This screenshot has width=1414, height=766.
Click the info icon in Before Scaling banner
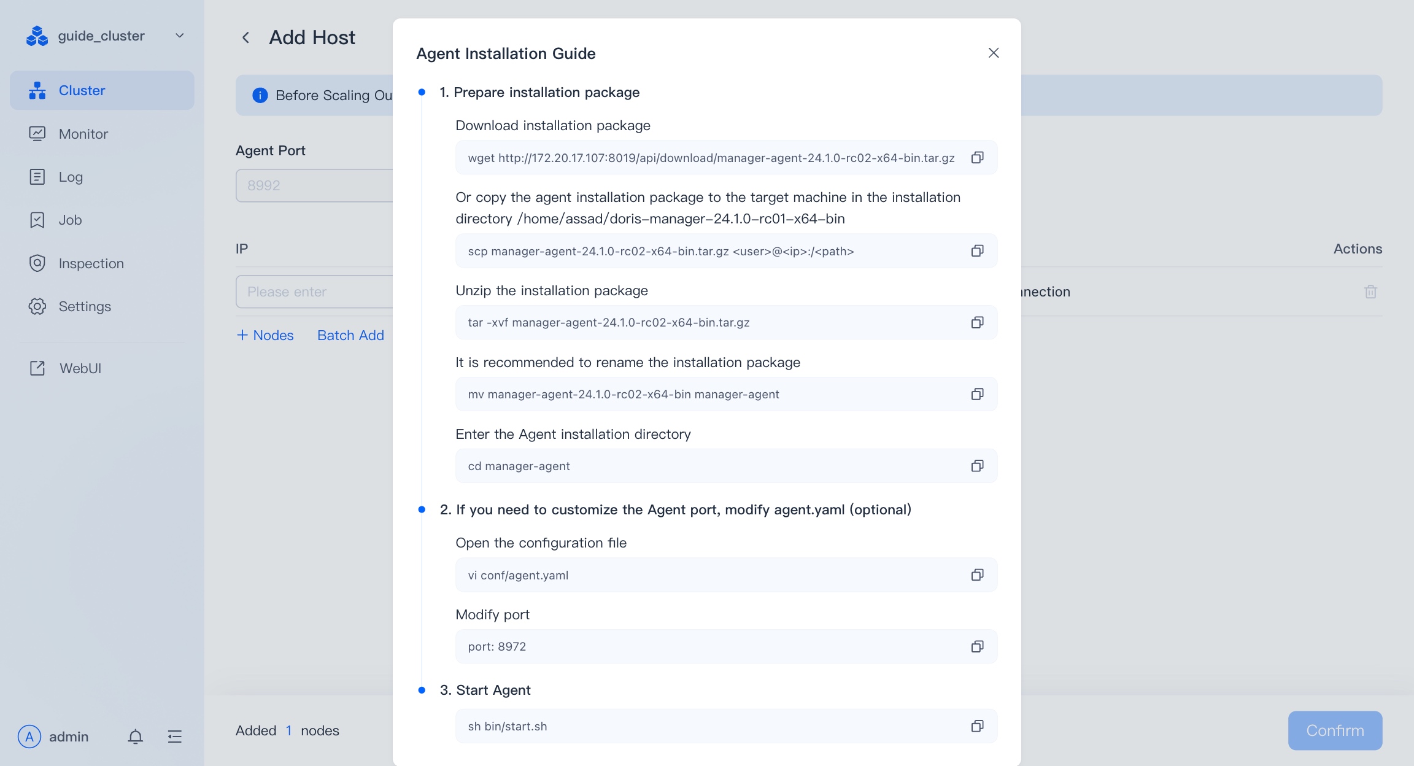[x=260, y=95]
